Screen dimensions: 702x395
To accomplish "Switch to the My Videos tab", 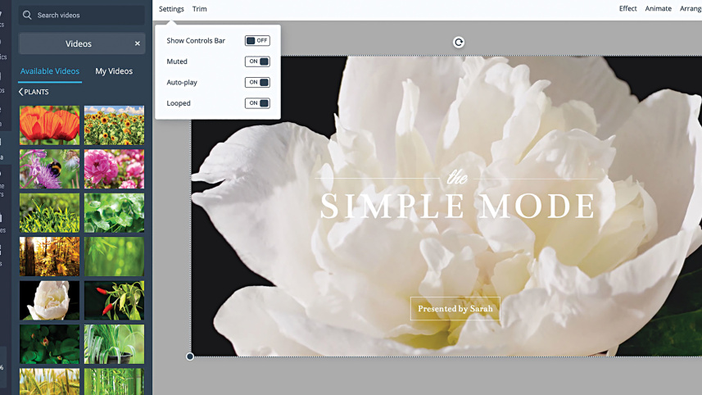I will [114, 71].
